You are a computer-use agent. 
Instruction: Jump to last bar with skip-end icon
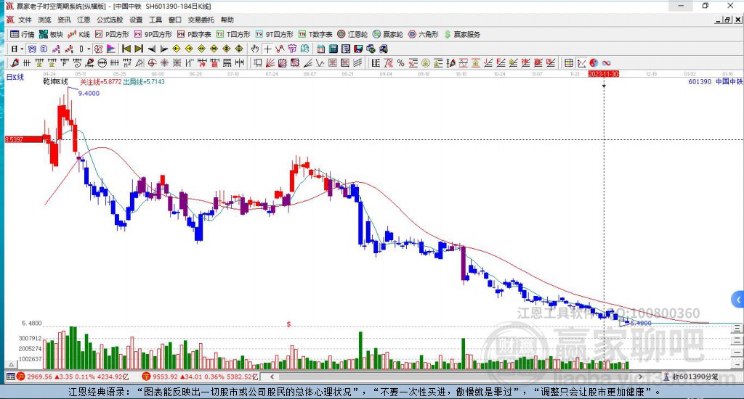[x=139, y=49]
